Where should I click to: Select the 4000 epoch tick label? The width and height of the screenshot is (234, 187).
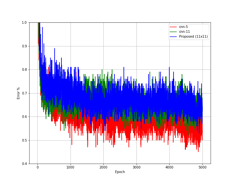click(169, 167)
